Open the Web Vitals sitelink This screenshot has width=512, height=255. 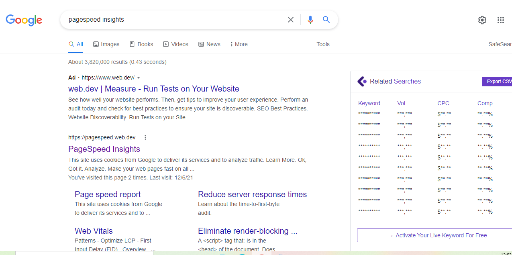coord(94,231)
